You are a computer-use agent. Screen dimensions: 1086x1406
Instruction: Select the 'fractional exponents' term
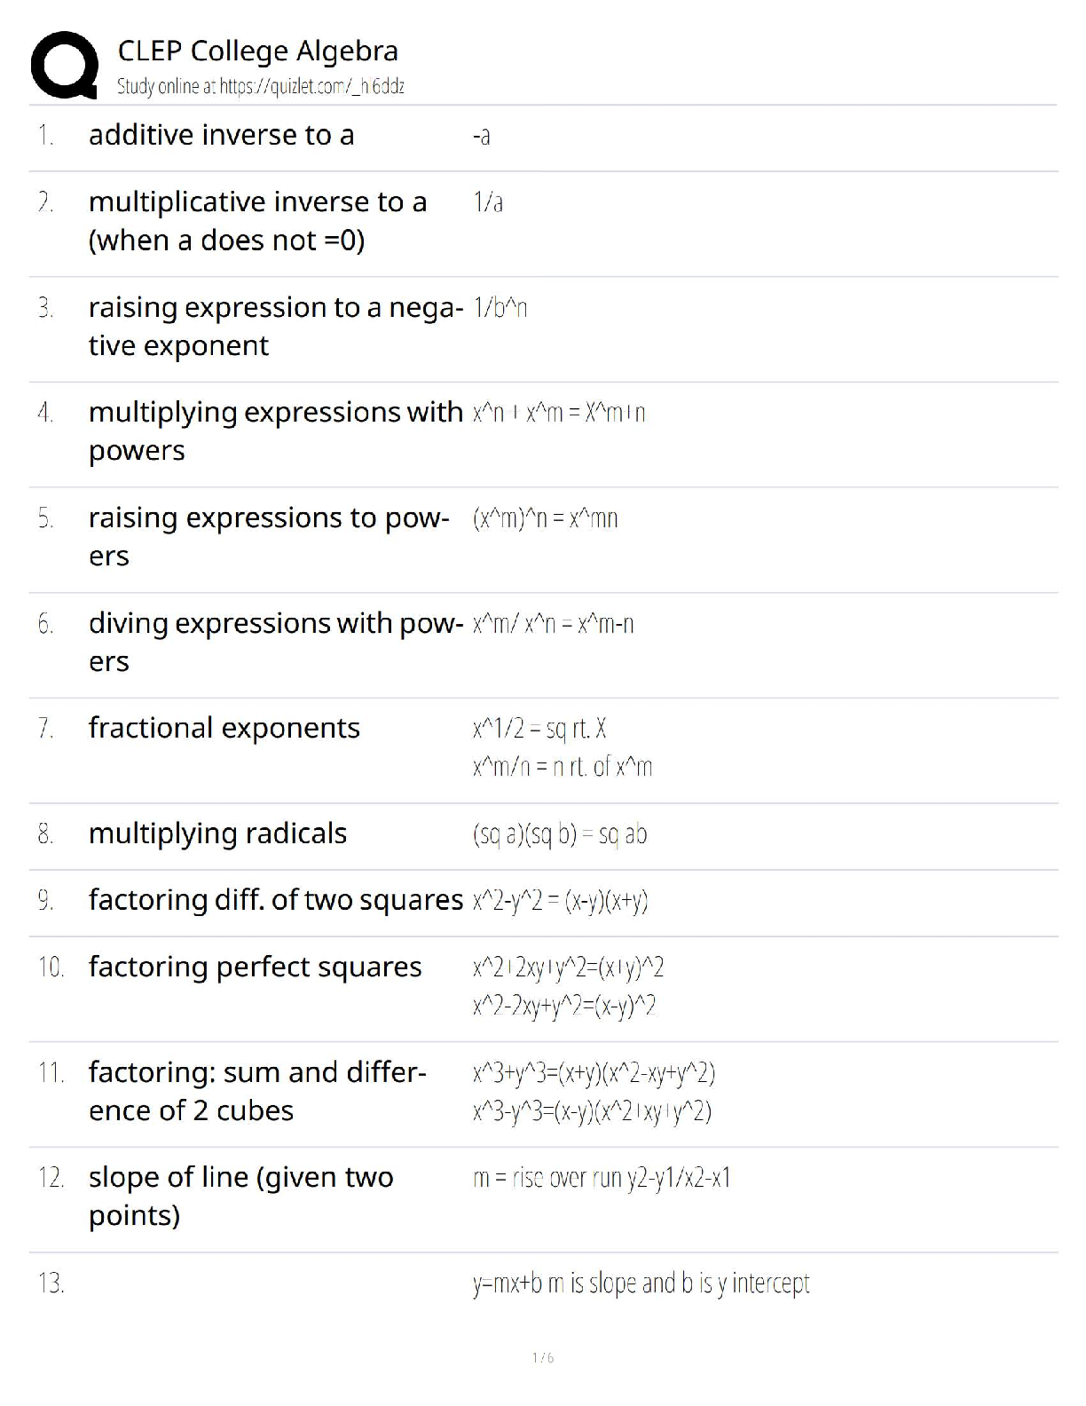pos(224,728)
